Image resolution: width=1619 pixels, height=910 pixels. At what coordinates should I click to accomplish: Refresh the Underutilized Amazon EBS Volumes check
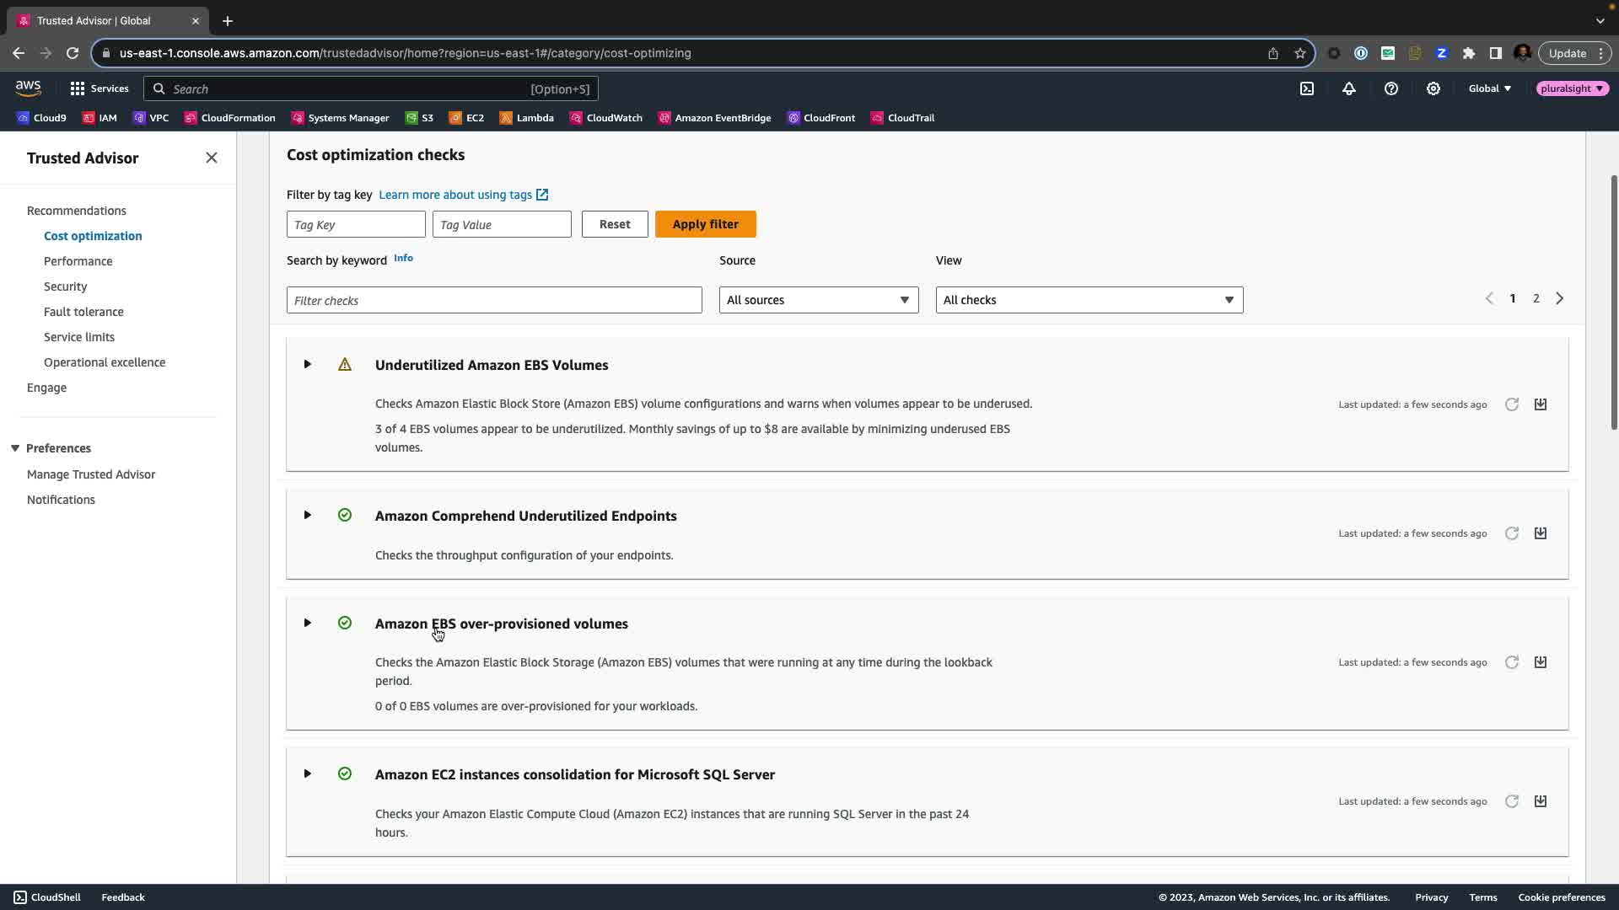click(x=1512, y=404)
